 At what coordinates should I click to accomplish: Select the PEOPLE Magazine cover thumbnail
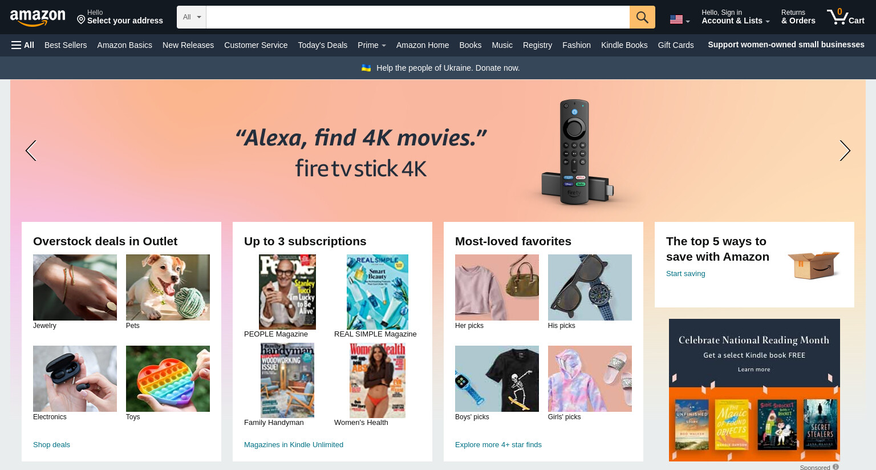coord(287,292)
